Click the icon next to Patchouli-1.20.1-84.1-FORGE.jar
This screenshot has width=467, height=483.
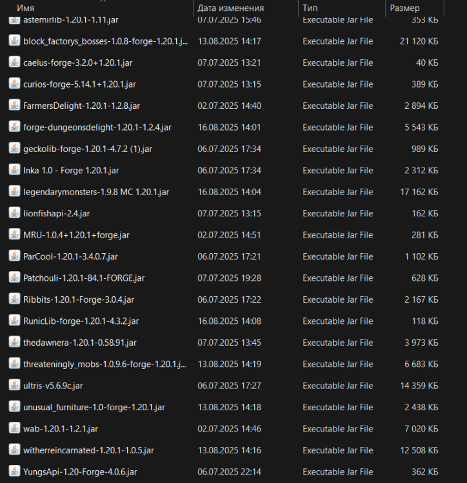coord(14,277)
